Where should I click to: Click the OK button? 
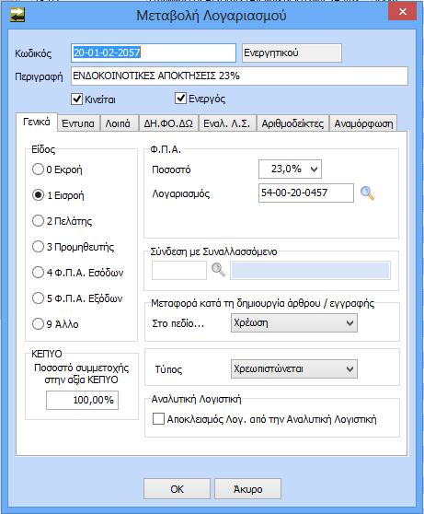click(177, 489)
